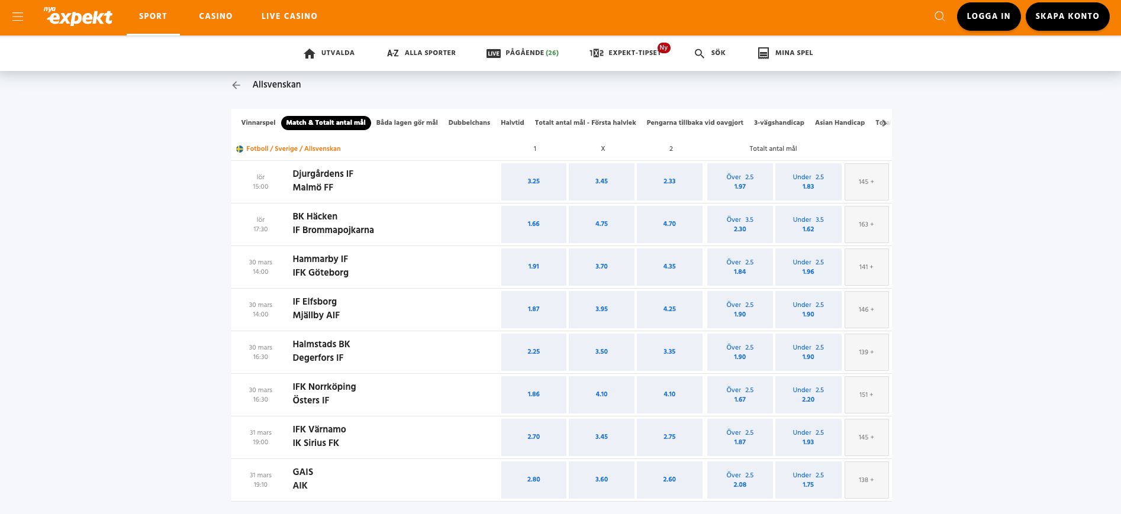
Task: Select the Match & Totalt antal mål tab
Action: 326,123
